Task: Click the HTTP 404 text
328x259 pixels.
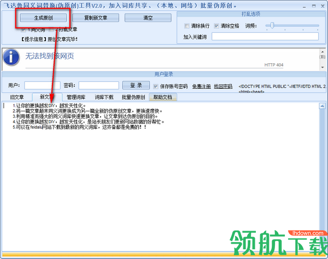Action: pos(274,65)
